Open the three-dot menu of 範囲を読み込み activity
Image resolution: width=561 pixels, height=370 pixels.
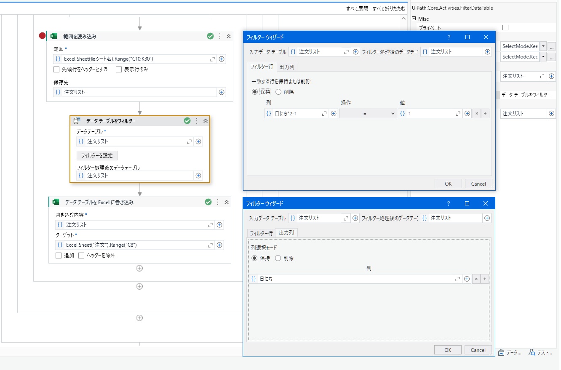pos(219,36)
